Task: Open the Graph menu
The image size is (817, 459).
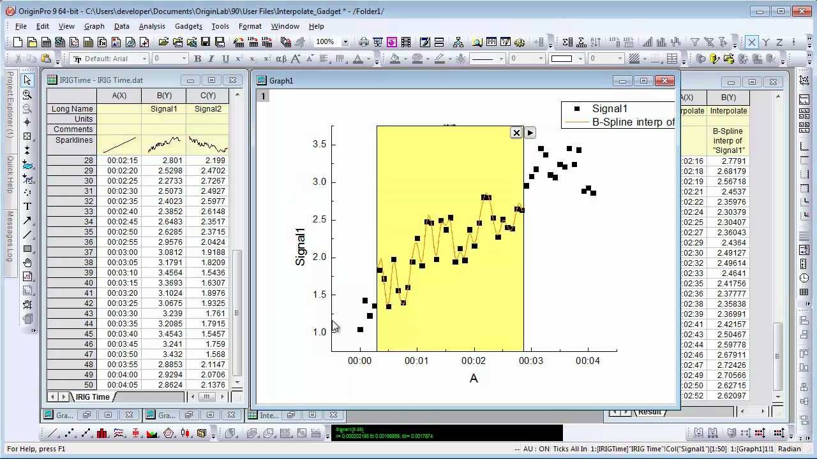Action: (94, 26)
